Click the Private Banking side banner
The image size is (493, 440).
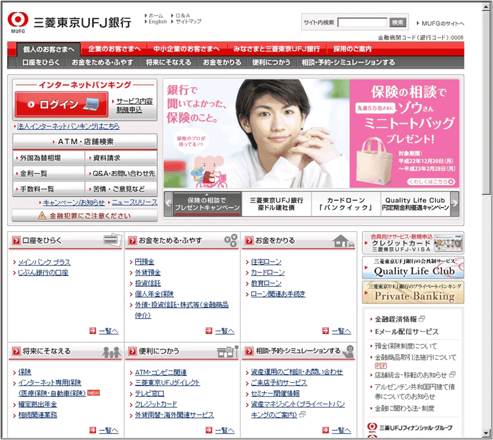(413, 292)
